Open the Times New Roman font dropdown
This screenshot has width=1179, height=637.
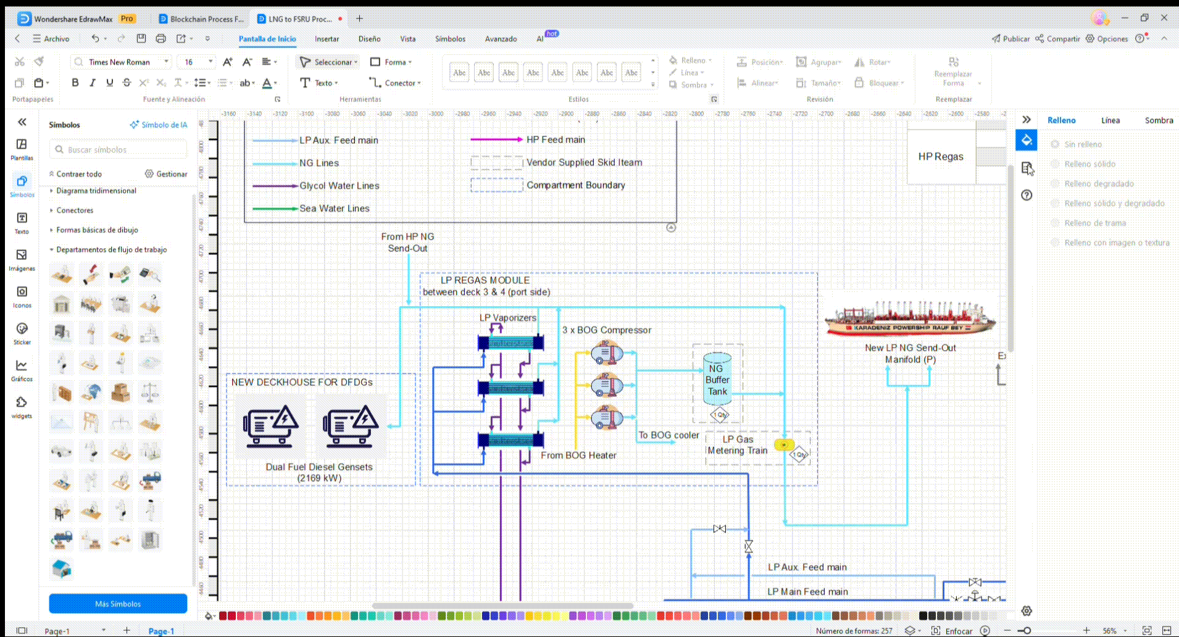click(x=166, y=62)
